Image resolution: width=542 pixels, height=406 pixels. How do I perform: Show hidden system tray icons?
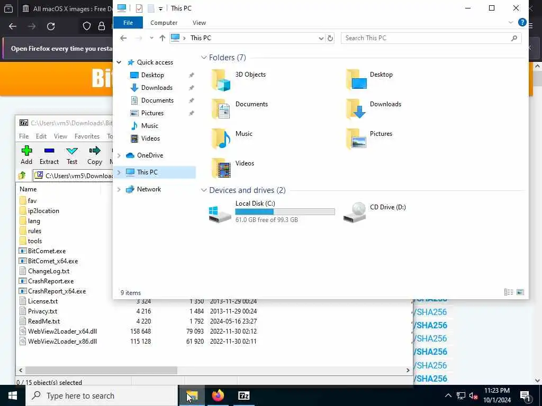(448, 395)
